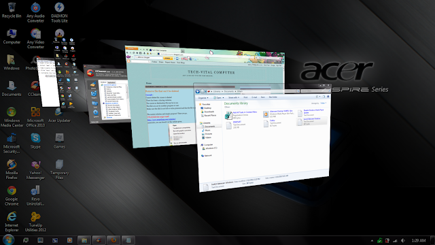Screen dimensions: 435x245
Task: Select CCleaner's Tools sidebar icon
Action: (95, 104)
